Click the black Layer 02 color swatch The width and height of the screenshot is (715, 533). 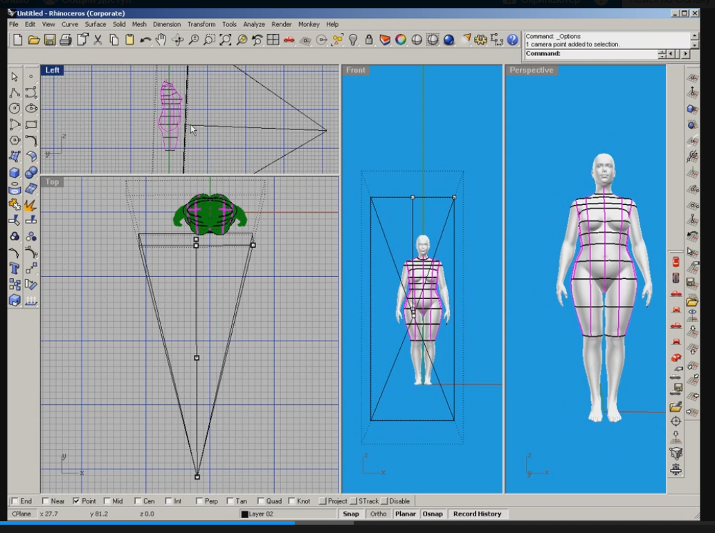(x=244, y=514)
